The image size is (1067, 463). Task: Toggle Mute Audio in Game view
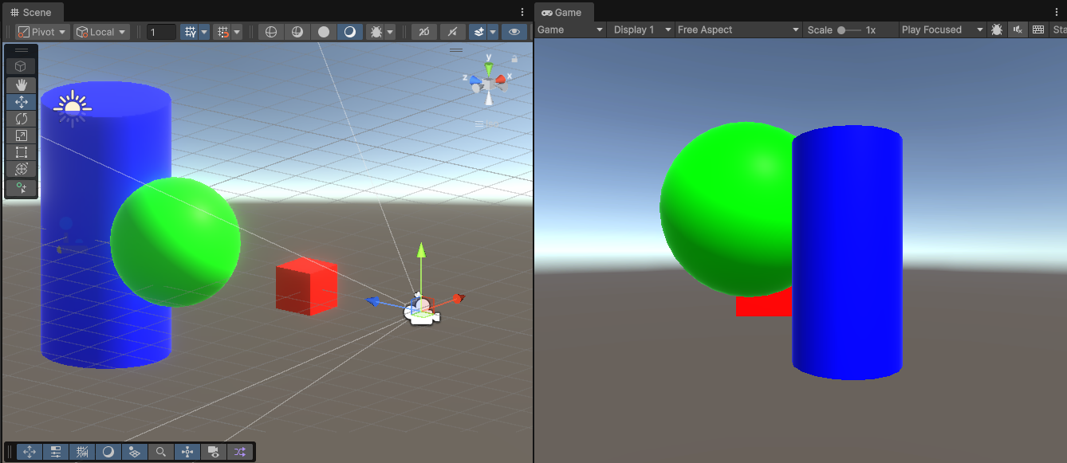(1018, 29)
